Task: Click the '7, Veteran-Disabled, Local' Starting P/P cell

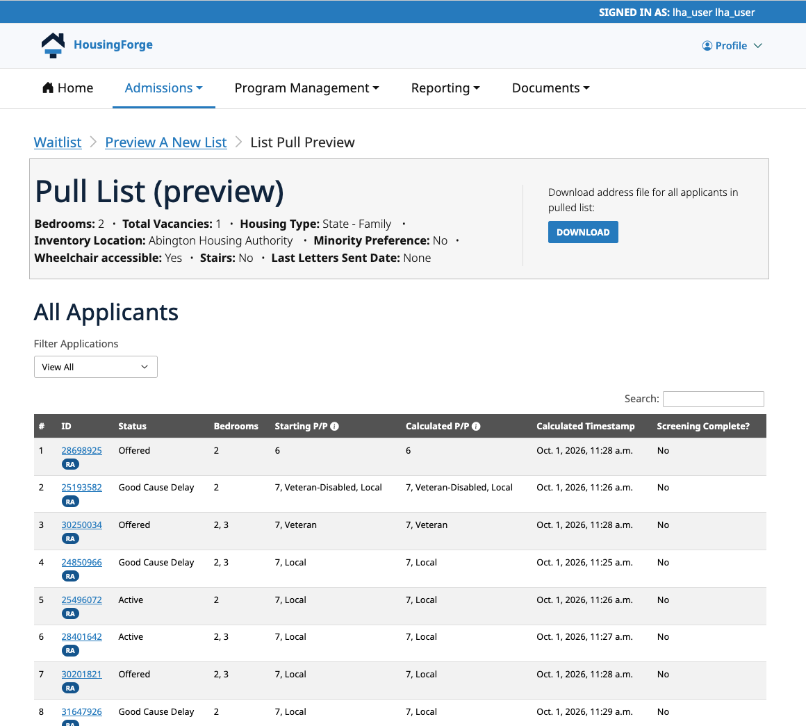Action: (x=329, y=488)
